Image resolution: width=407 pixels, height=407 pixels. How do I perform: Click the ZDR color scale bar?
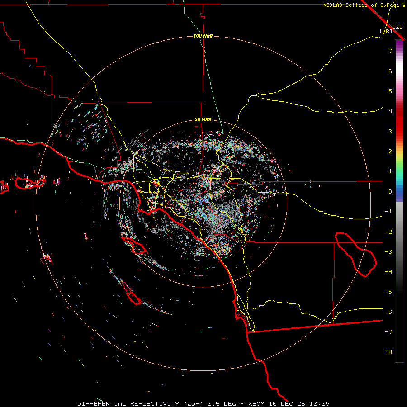click(399, 201)
